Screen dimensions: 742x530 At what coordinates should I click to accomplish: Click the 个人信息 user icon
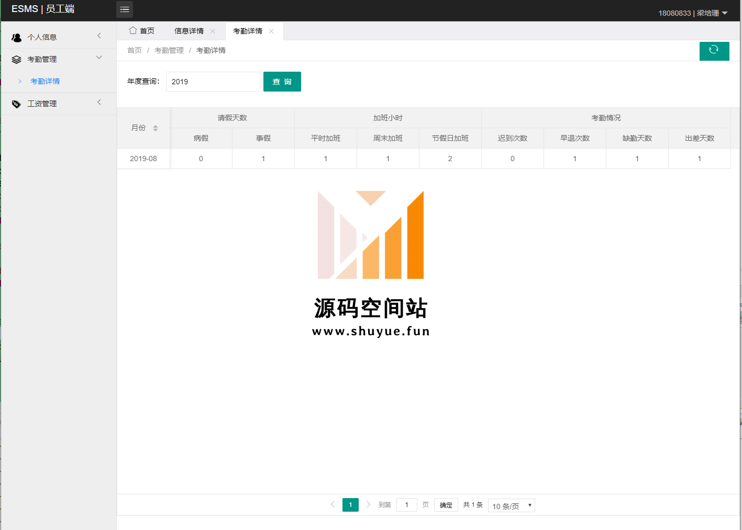coord(17,38)
